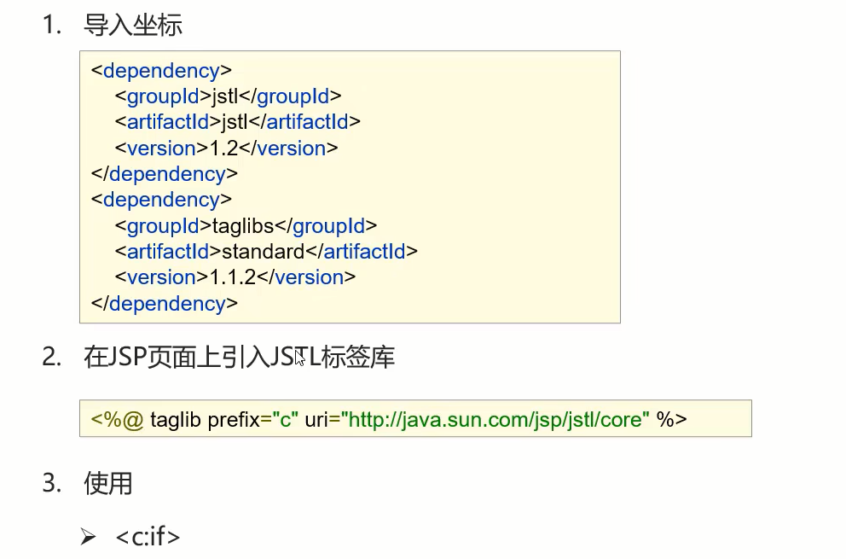
Task: Click the artifactId line containing standard
Action: click(x=266, y=252)
